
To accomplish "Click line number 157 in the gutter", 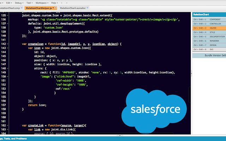I will 4,105.
